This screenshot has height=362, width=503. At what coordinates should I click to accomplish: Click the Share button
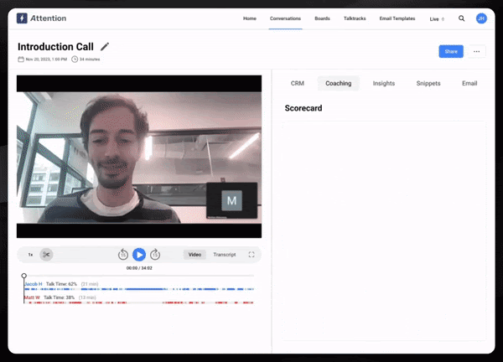pos(451,51)
